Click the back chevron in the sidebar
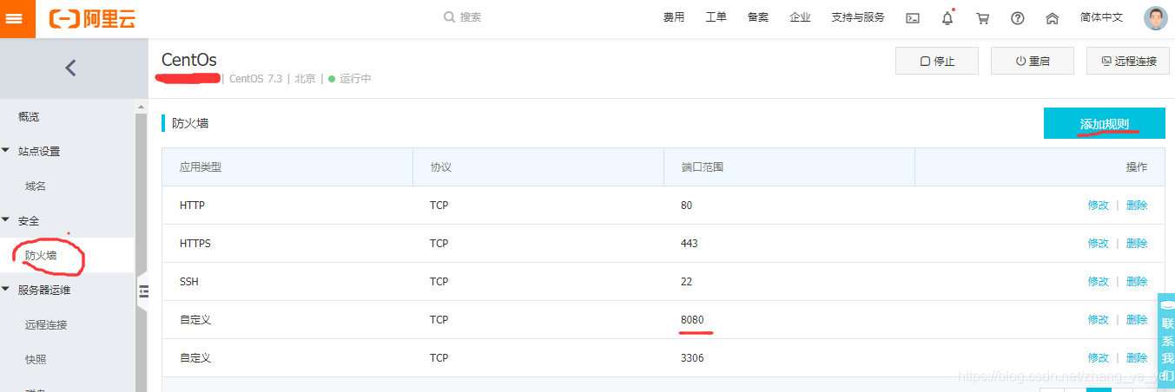Screen dimensions: 1175x392 click(x=71, y=68)
